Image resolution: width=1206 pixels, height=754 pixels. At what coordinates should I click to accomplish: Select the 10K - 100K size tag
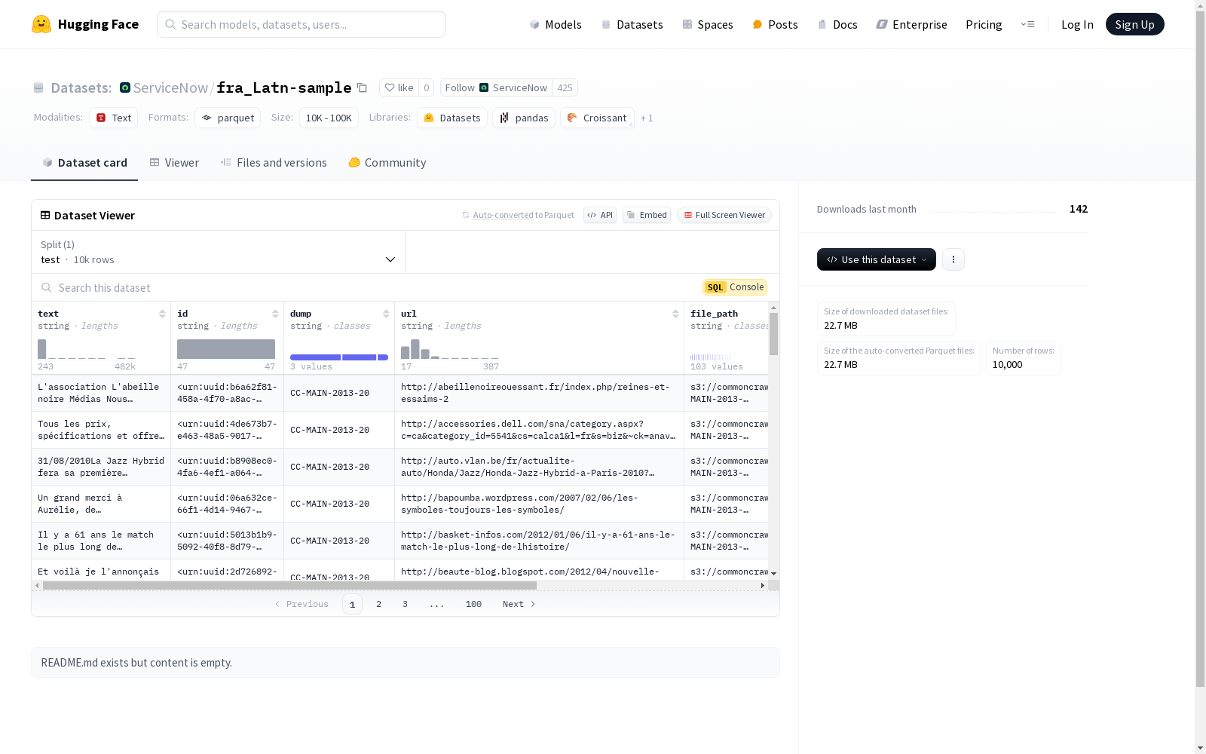329,118
